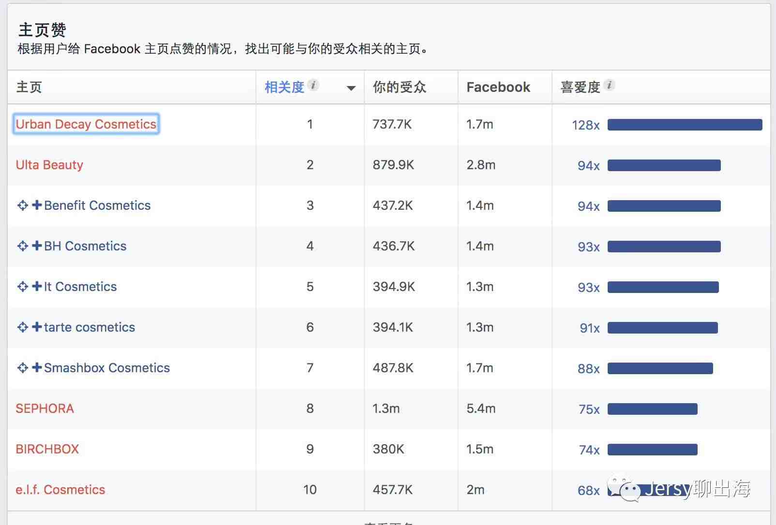776x525 pixels.
Task: Click the 主页赞 section heading
Action: coord(42,30)
